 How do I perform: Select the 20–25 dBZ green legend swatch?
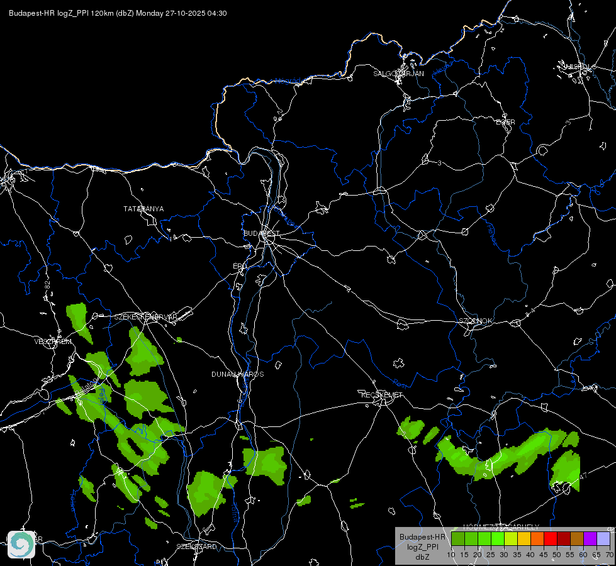[x=484, y=538]
